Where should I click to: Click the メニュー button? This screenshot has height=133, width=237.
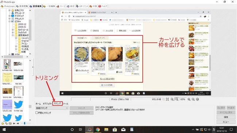click(x=226, y=122)
